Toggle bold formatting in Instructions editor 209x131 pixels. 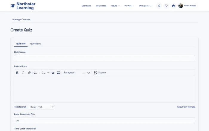(17, 73)
